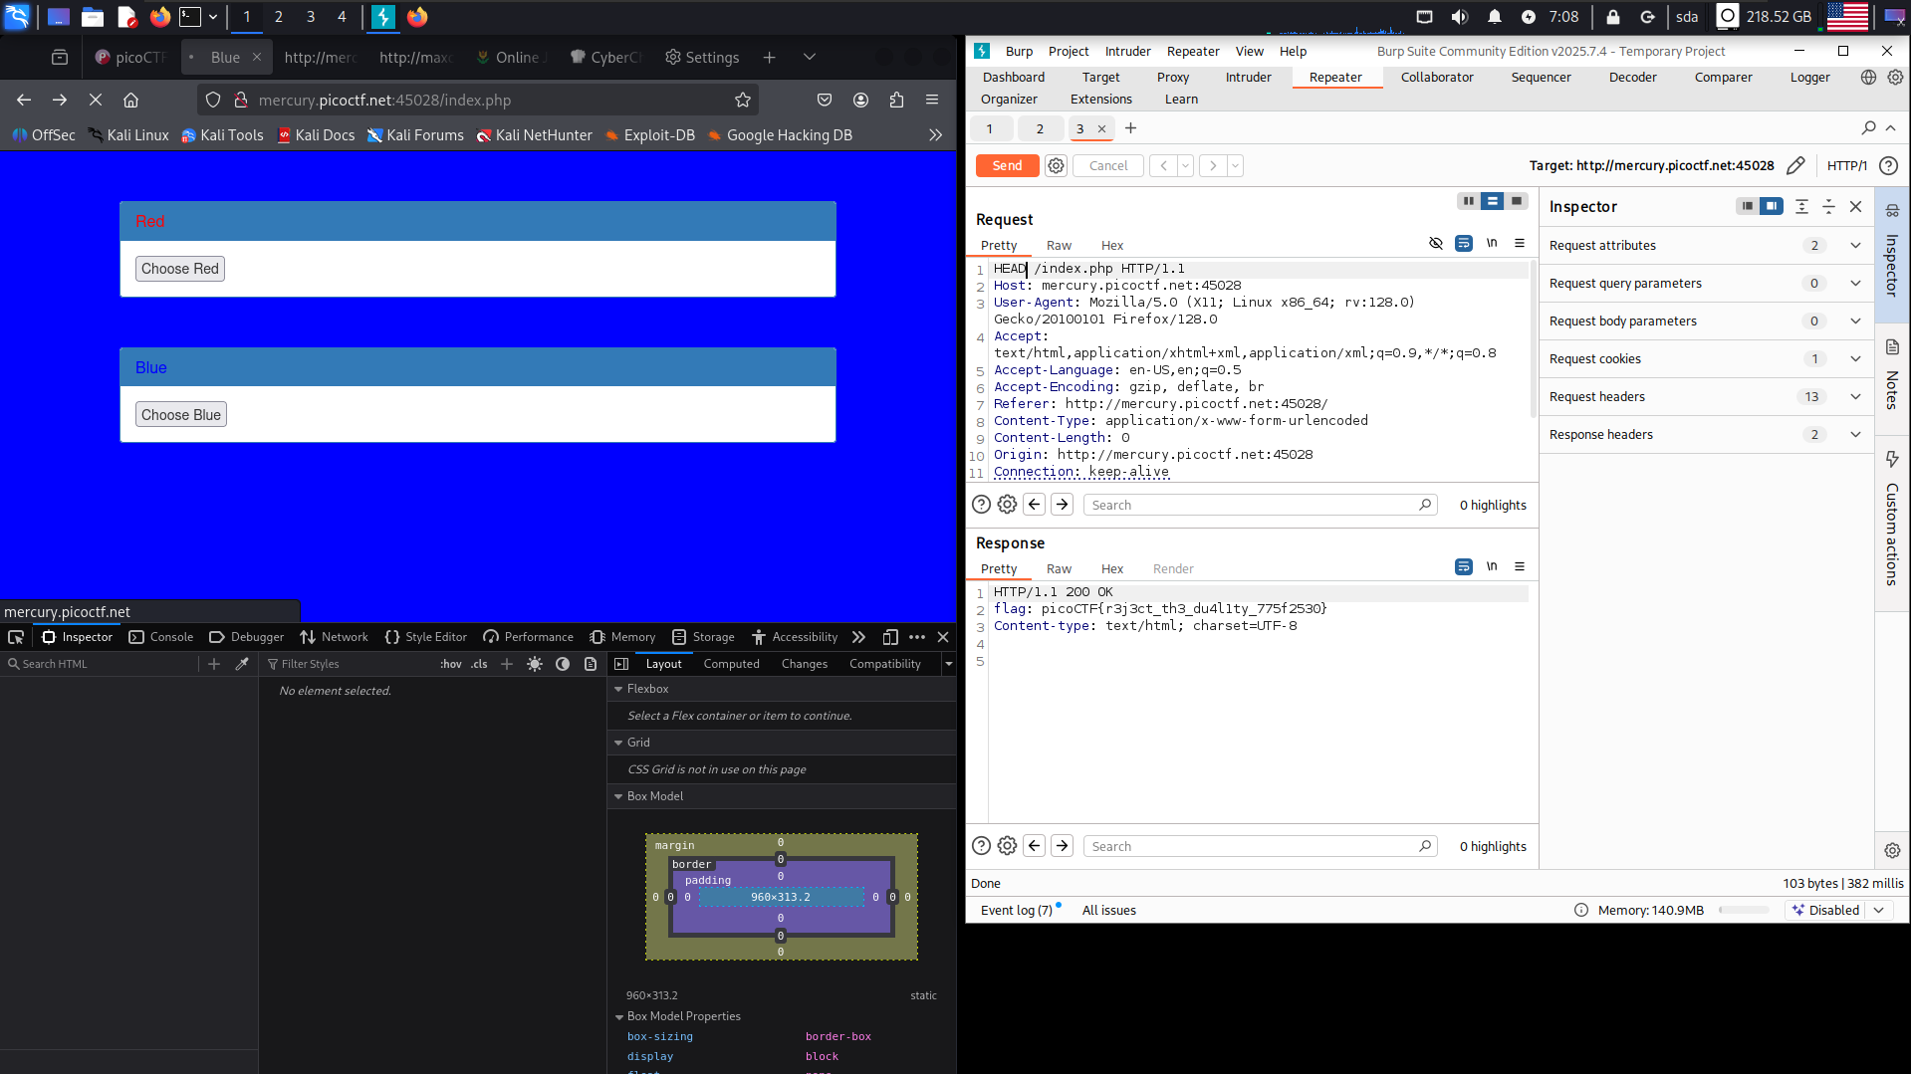This screenshot has height=1074, width=1911.
Task: Toggle the :hov pseudo-class panel
Action: pos(450,664)
